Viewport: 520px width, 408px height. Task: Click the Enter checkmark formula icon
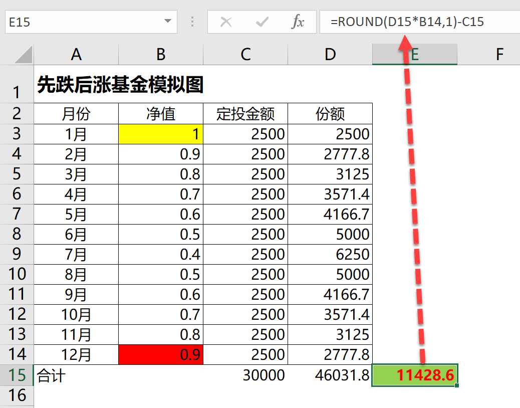pos(262,22)
